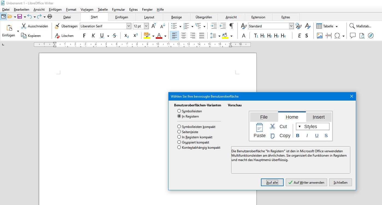Toggle bold formatting with the F icon

tap(84, 36)
